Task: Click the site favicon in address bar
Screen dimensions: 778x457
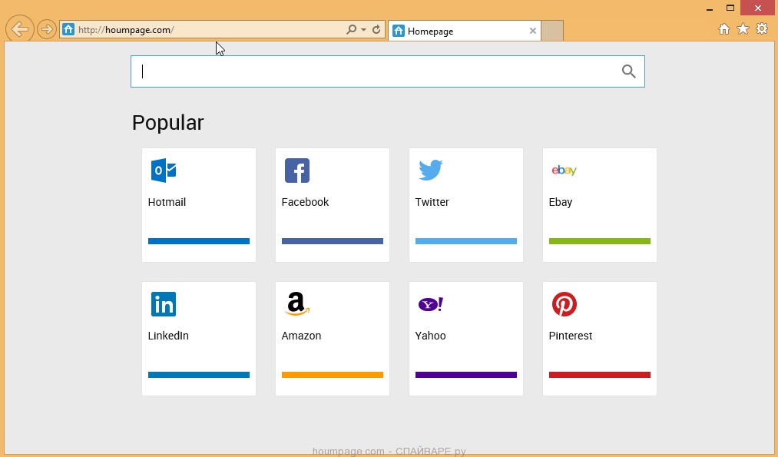Action: point(68,29)
